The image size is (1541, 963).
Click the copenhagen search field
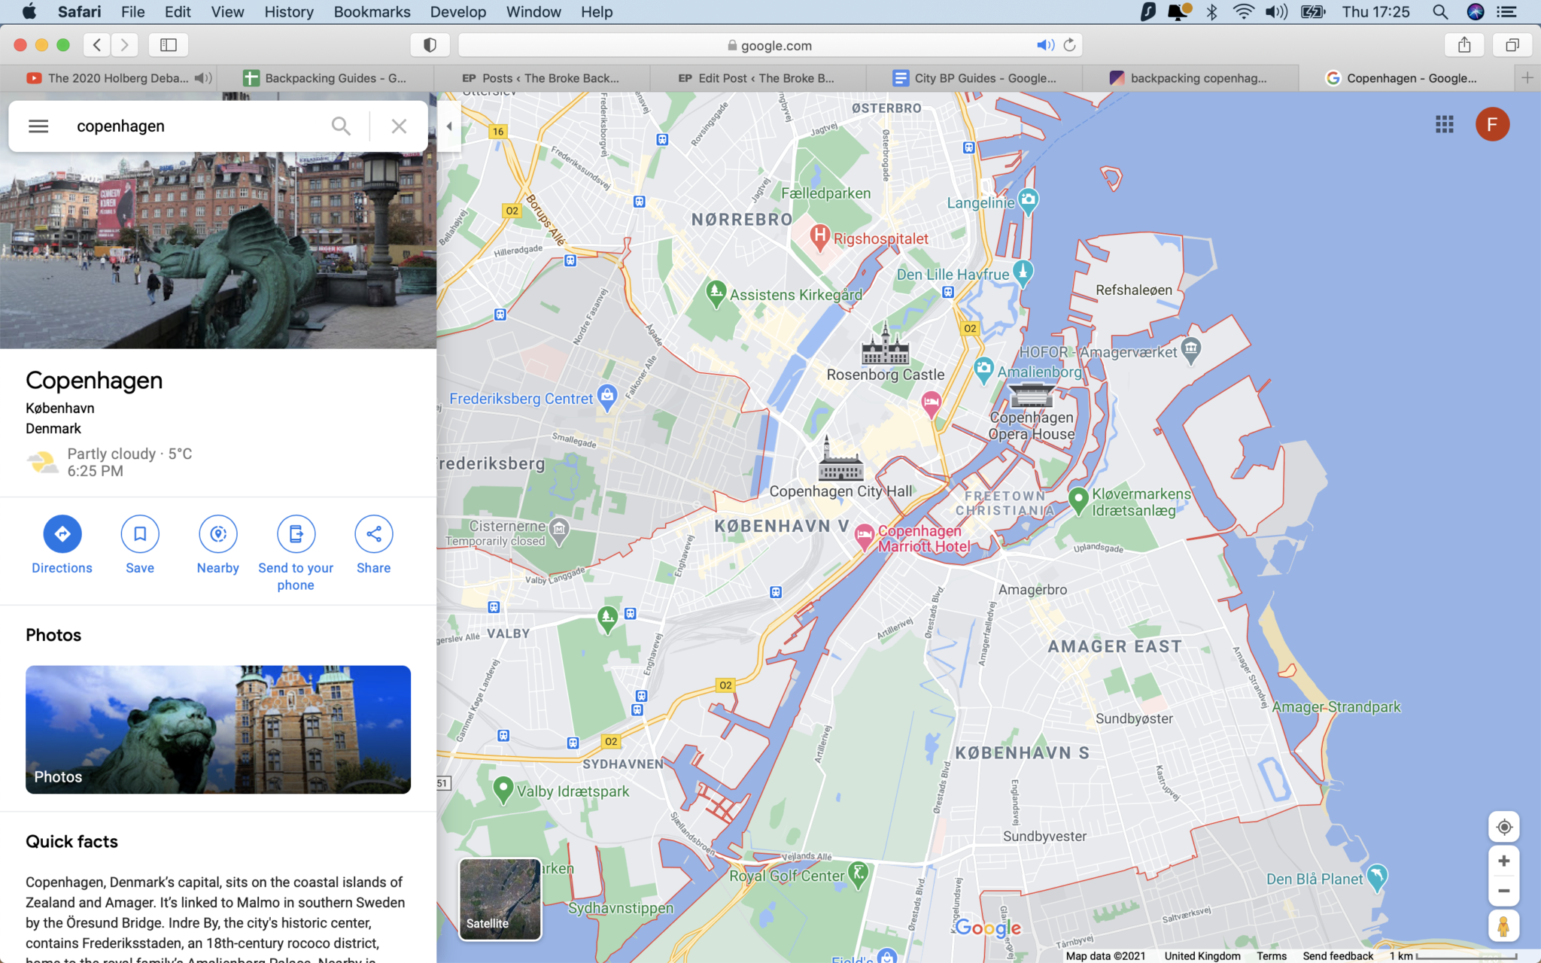[x=196, y=126]
